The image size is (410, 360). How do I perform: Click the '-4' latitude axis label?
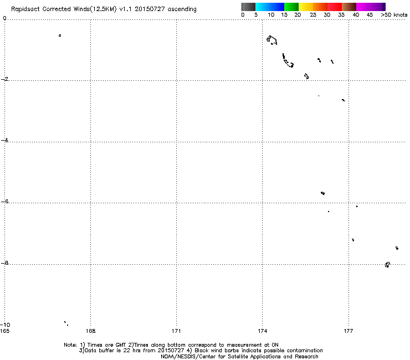(4, 140)
